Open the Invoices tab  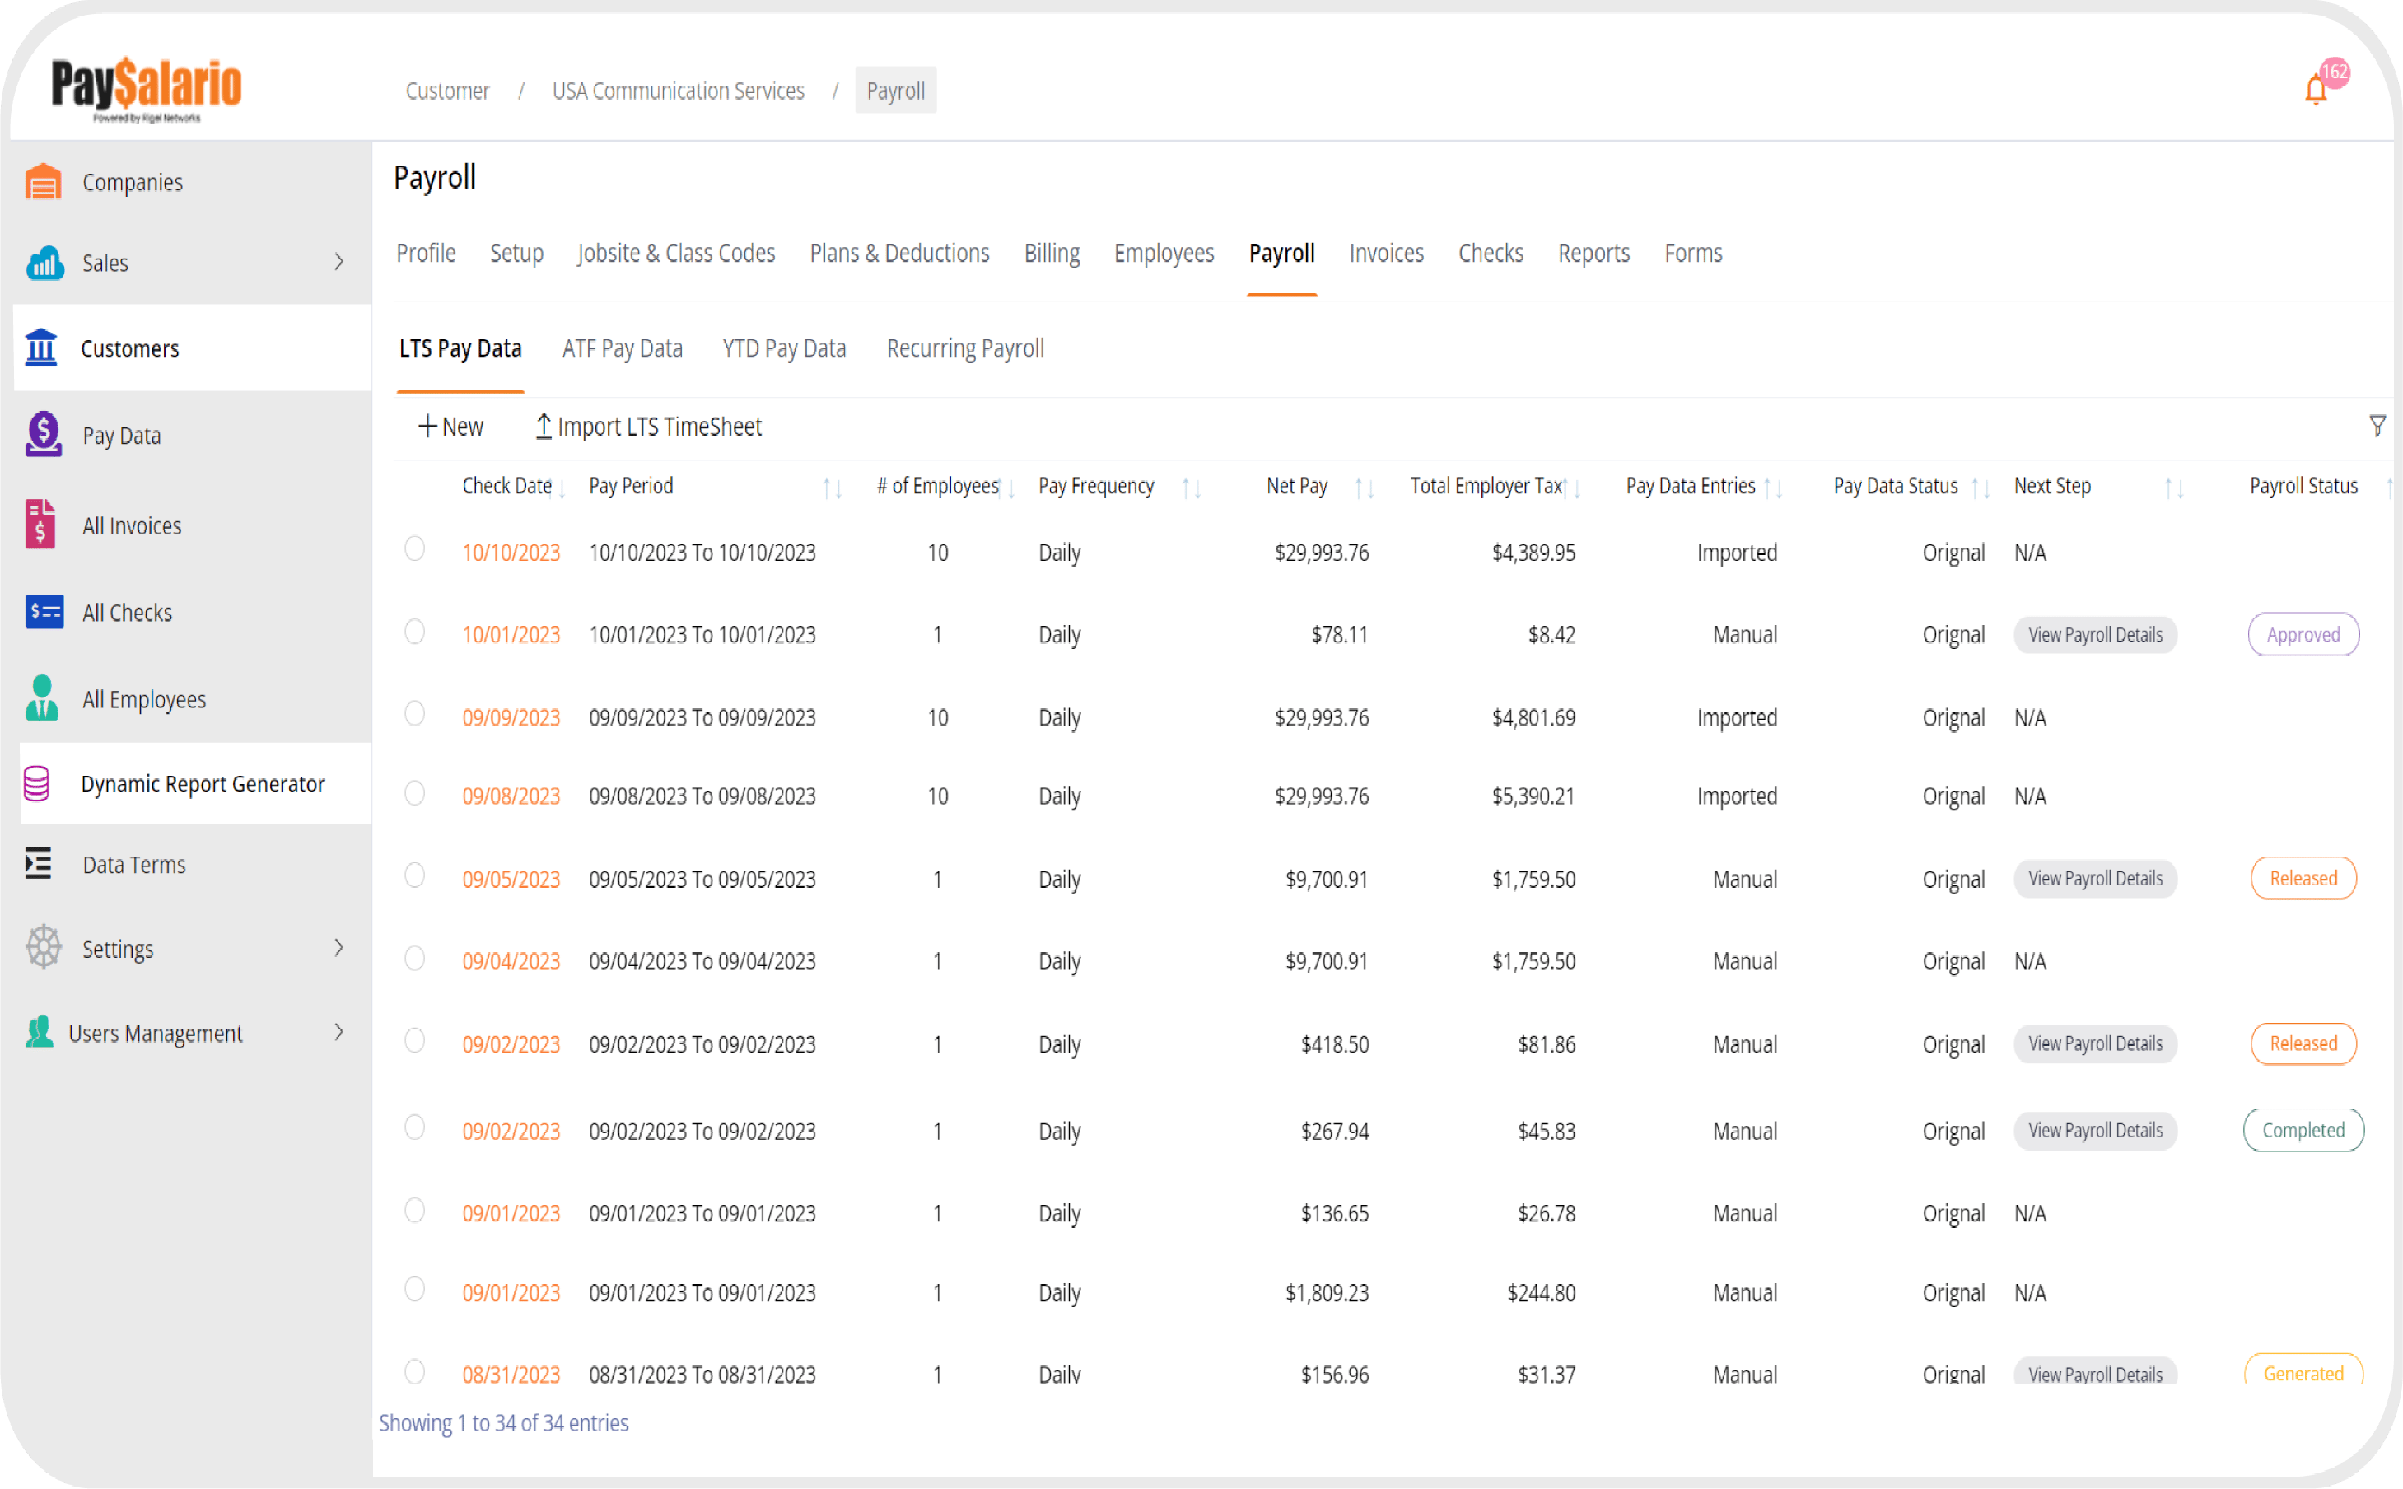[x=1386, y=253]
